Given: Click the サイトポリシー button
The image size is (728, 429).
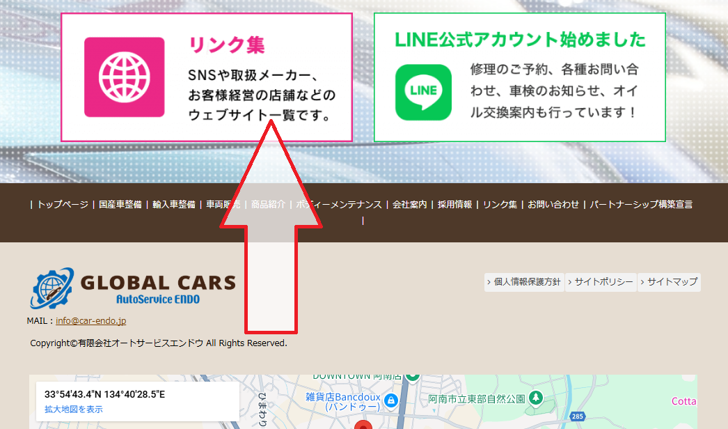Looking at the screenshot, I should [601, 282].
